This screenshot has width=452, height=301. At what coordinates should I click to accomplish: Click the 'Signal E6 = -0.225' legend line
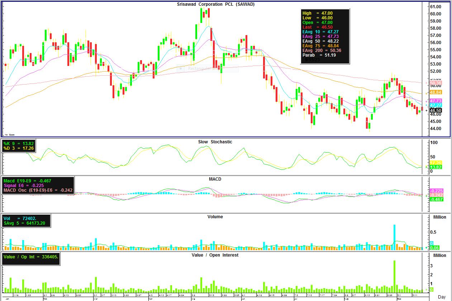(x=24, y=186)
